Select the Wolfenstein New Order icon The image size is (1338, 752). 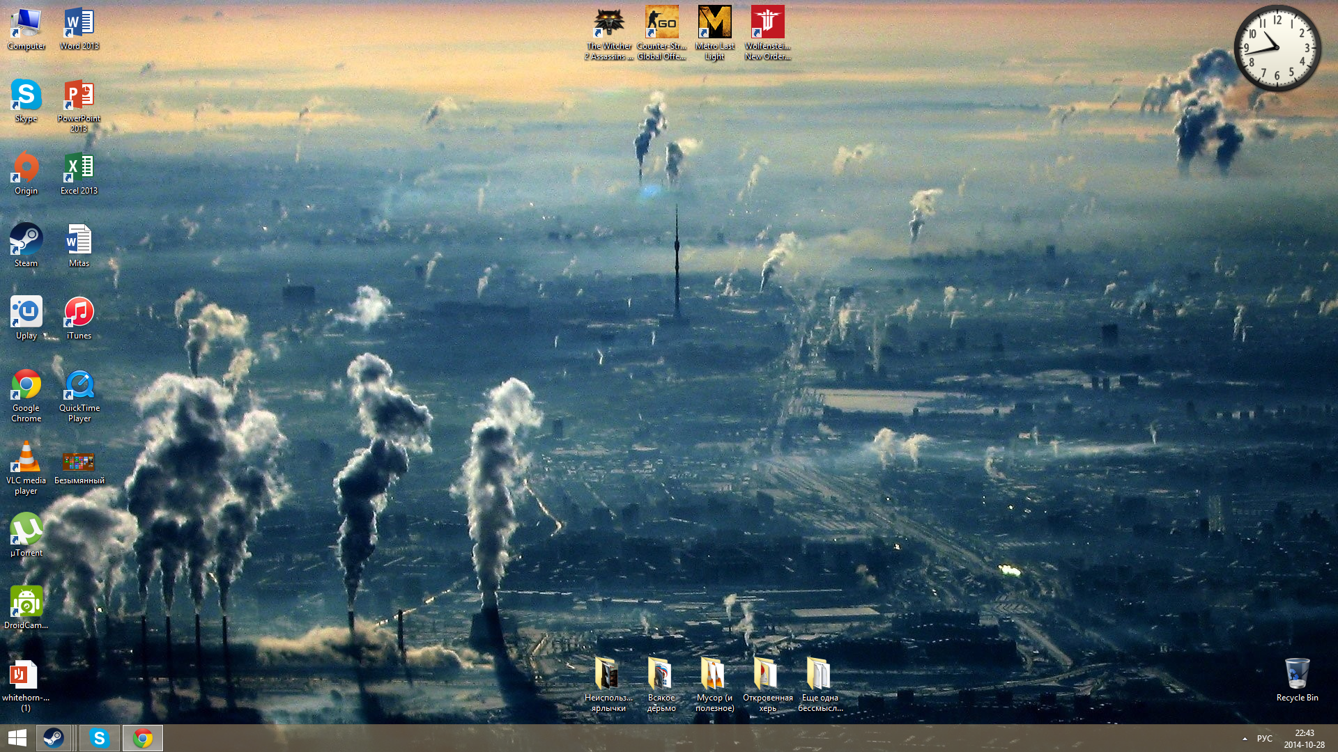[x=767, y=24]
